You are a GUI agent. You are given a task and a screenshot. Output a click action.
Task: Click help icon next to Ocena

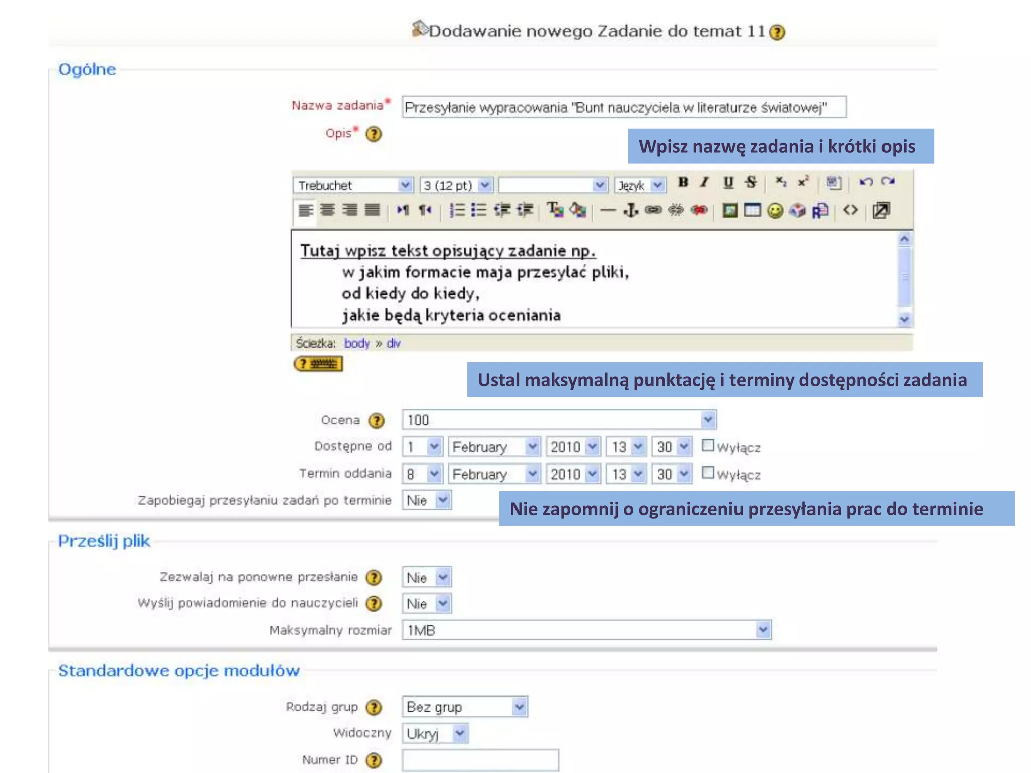[376, 420]
